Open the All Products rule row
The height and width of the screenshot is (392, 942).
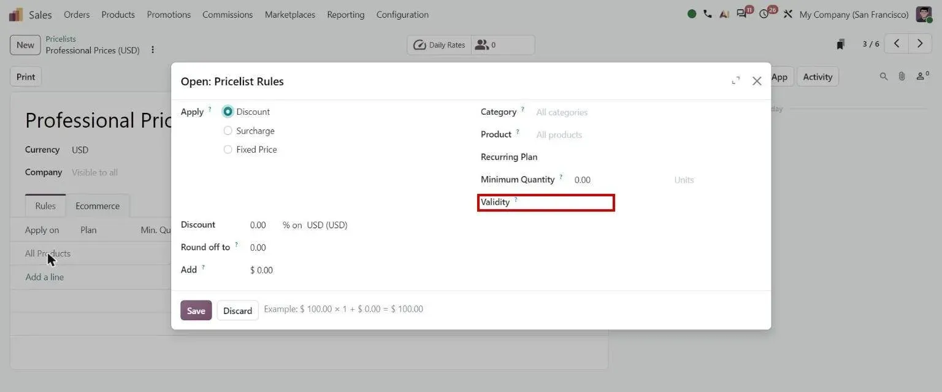tap(48, 253)
